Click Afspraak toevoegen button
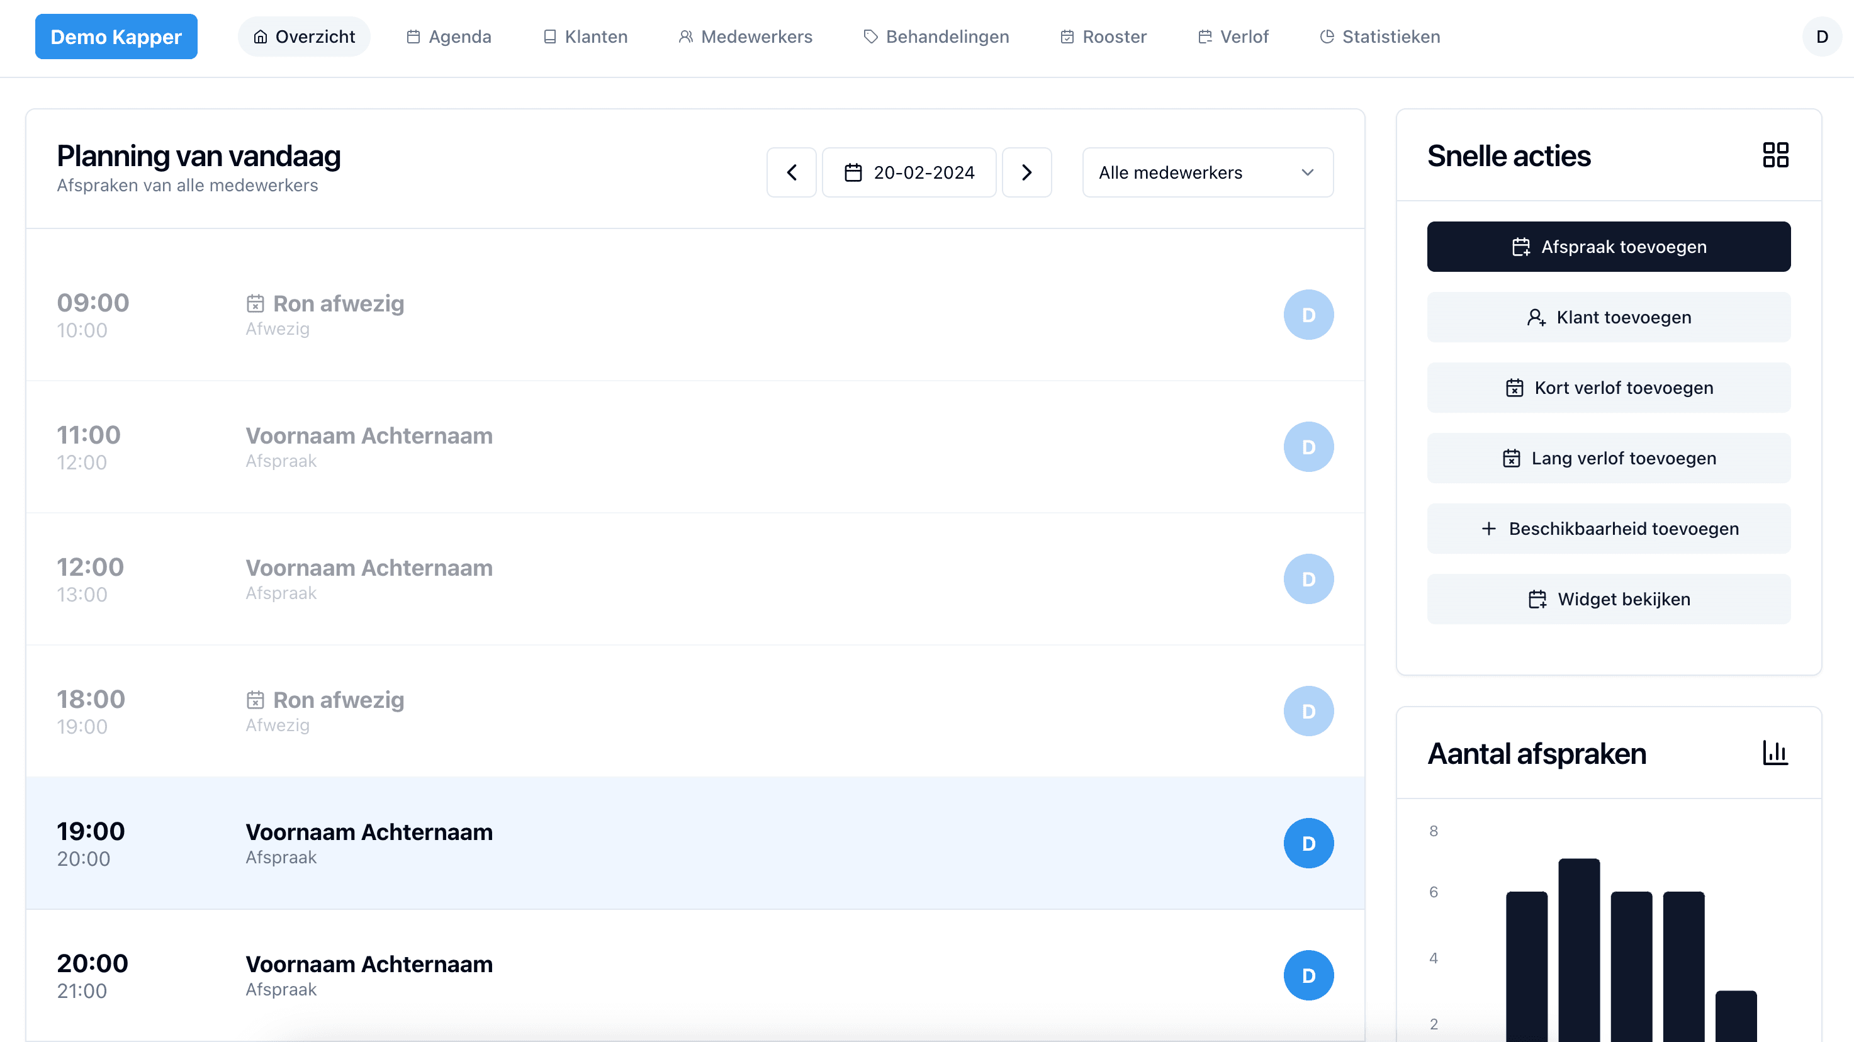 click(1608, 247)
